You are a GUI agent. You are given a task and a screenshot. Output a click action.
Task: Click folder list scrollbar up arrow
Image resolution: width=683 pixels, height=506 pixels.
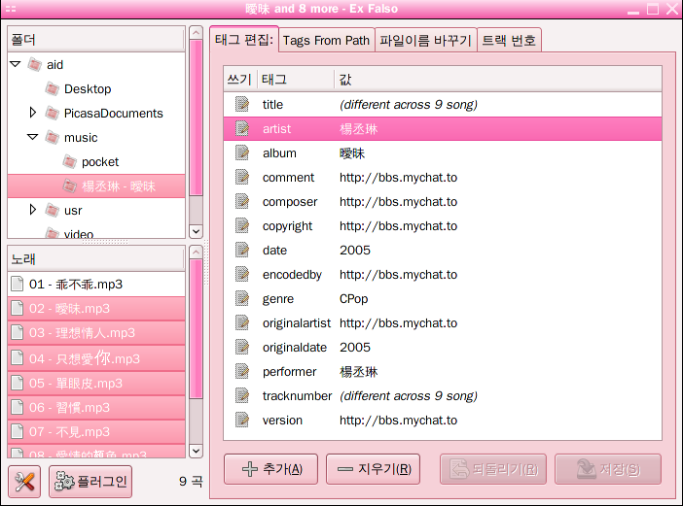point(196,33)
